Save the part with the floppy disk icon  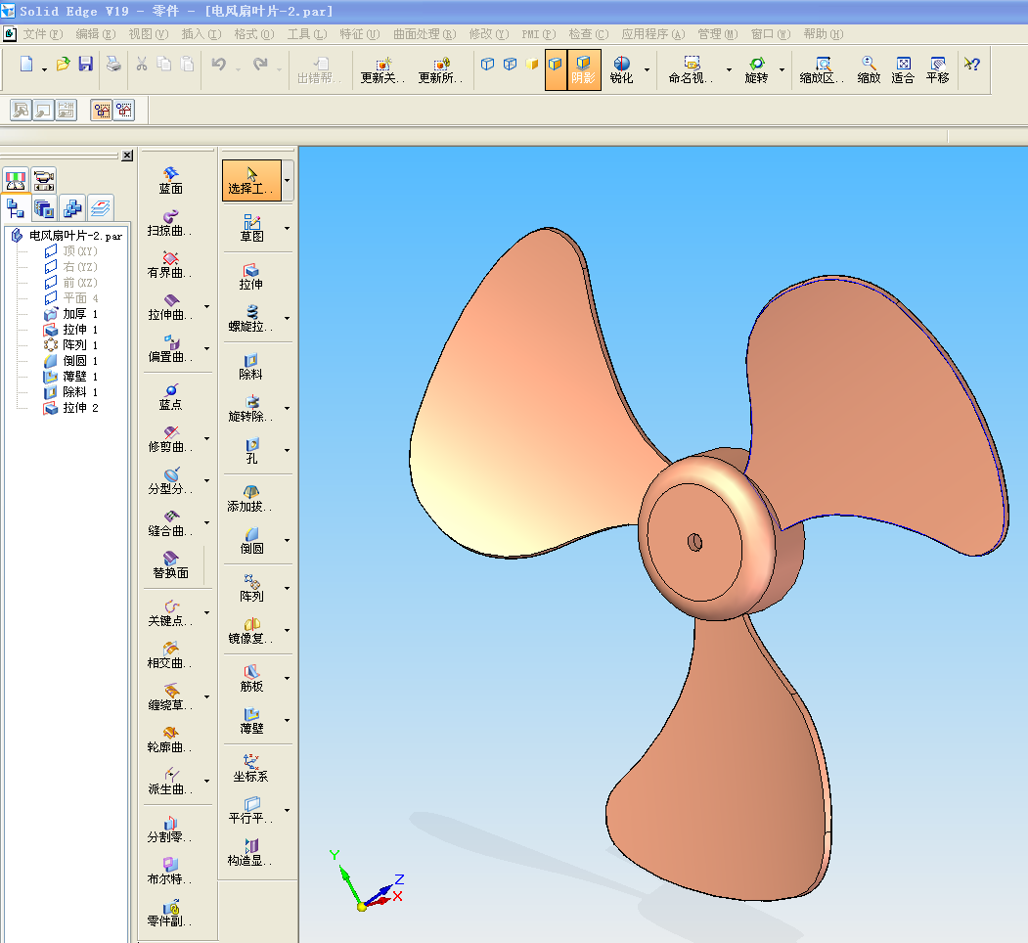pos(86,64)
